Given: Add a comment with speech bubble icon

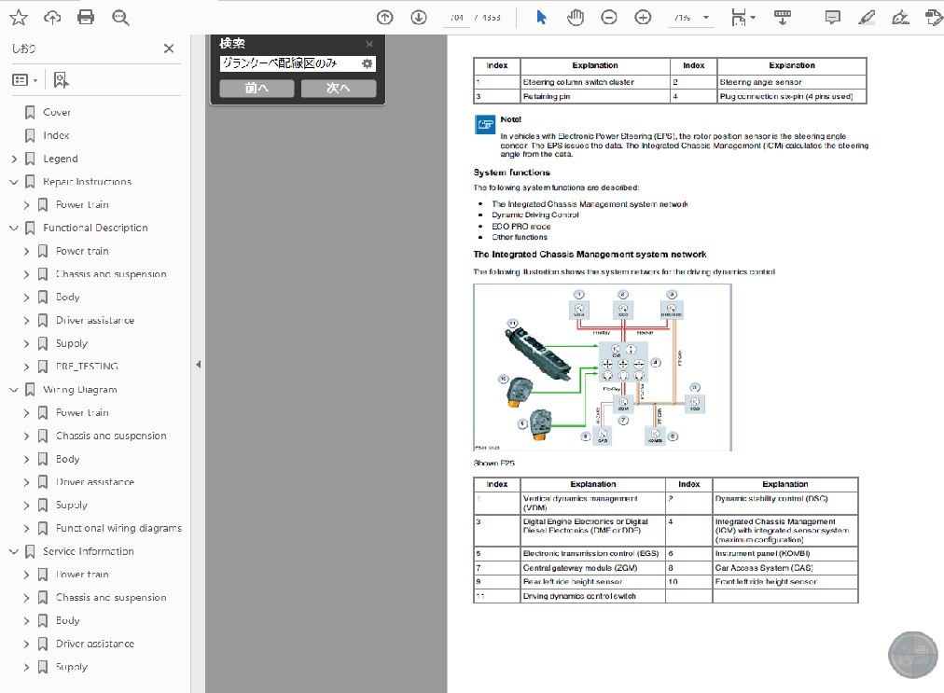Looking at the screenshot, I should 833,18.
